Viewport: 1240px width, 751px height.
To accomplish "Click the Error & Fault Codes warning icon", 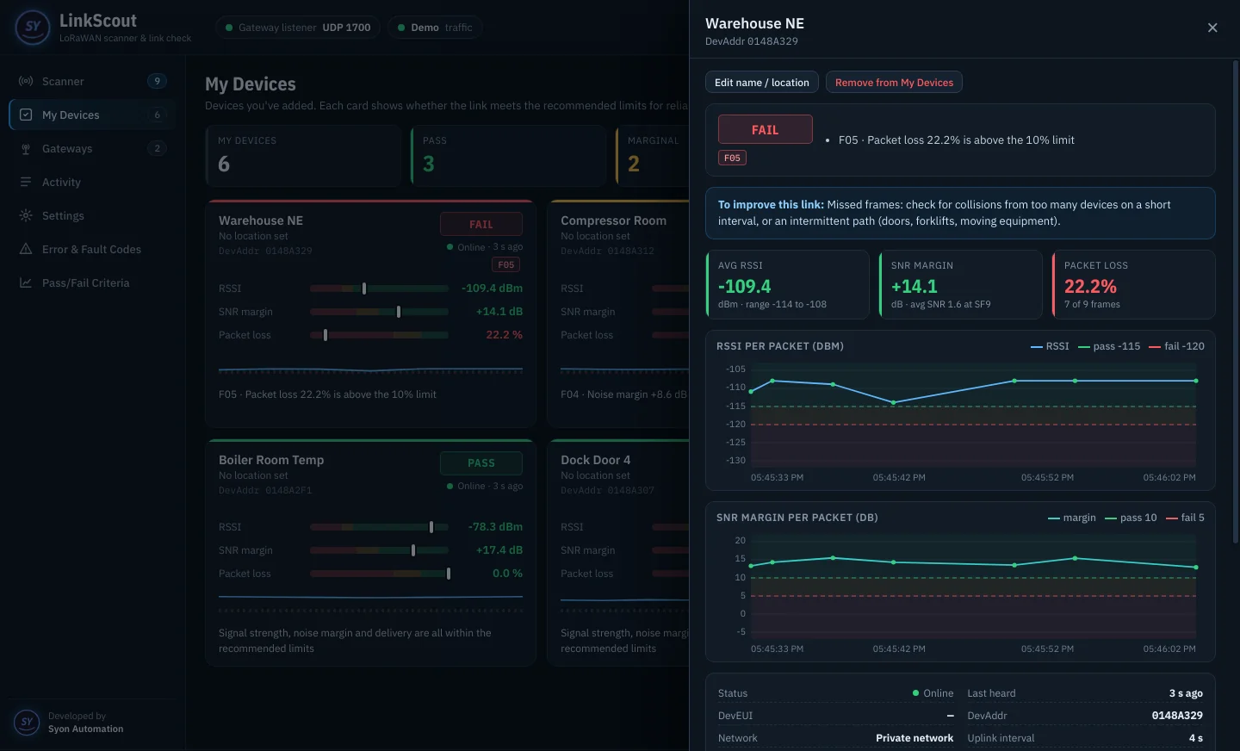I will (x=26, y=249).
